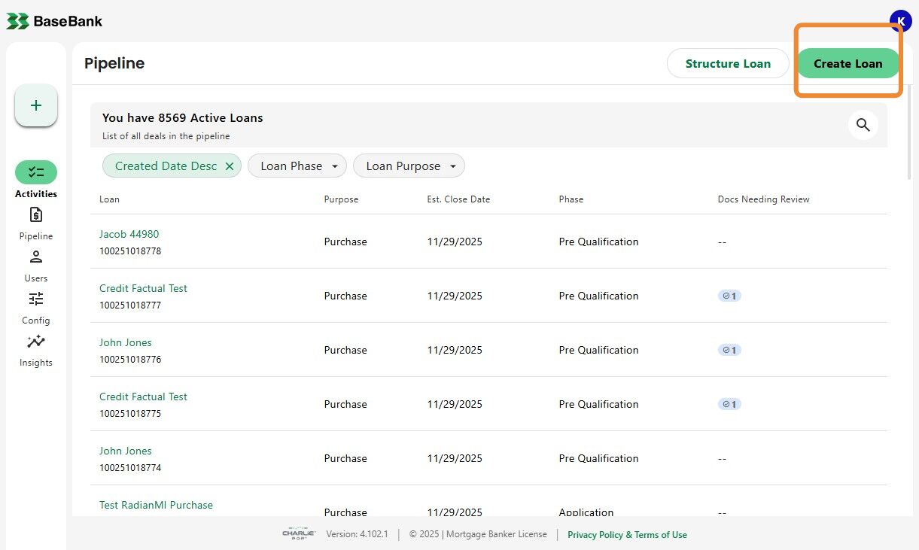The image size is (919, 550).
Task: Remove the Created Date Desc filter
Action: pos(230,166)
